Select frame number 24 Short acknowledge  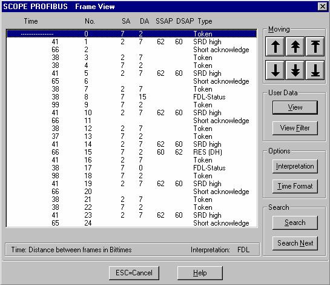pos(131,223)
